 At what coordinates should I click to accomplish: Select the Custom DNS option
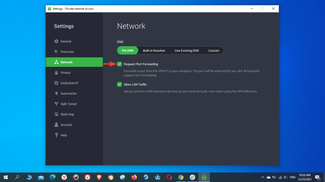pyautogui.click(x=213, y=51)
